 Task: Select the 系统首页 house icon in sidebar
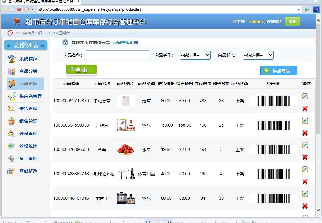pyautogui.click(x=11, y=58)
